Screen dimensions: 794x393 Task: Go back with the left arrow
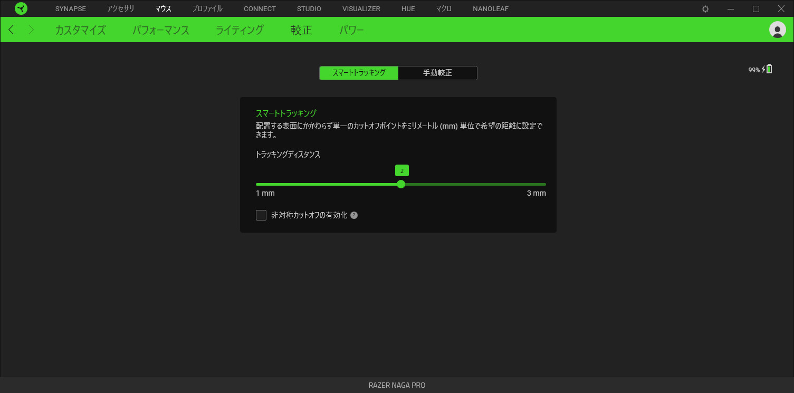pyautogui.click(x=12, y=30)
